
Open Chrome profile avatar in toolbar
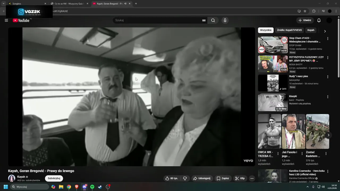click(x=330, y=11)
